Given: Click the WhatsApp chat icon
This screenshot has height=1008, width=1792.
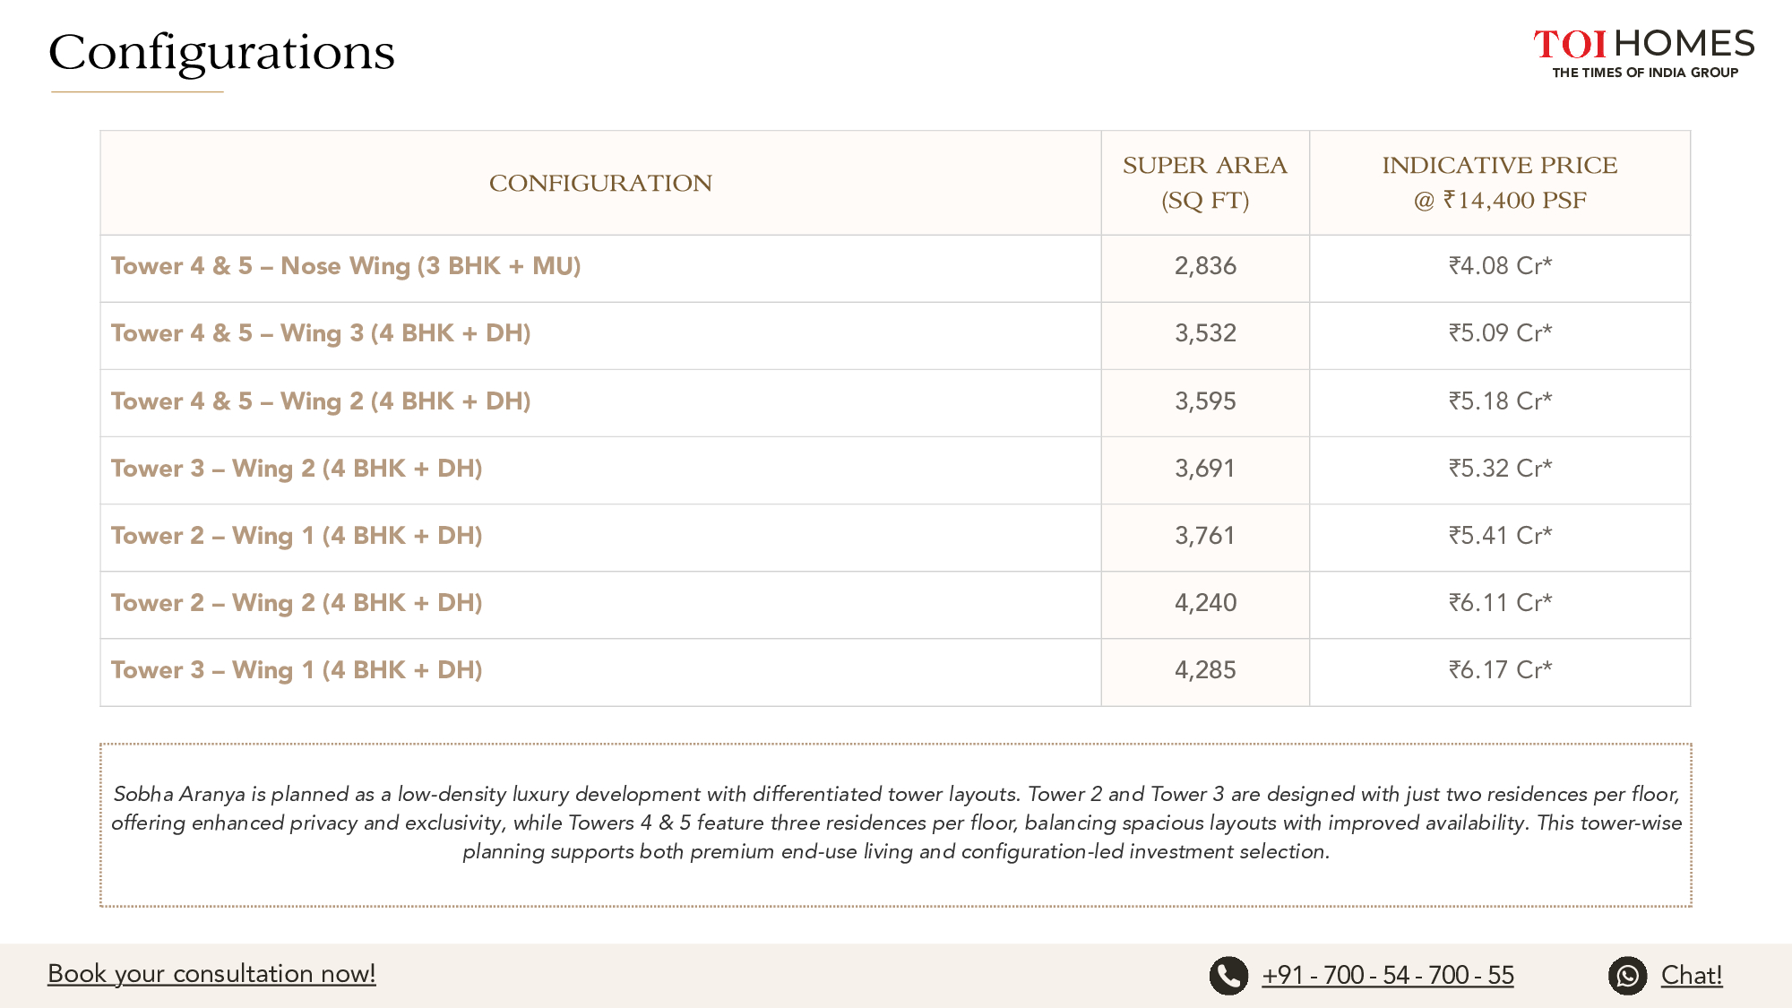Looking at the screenshot, I should [x=1627, y=976].
